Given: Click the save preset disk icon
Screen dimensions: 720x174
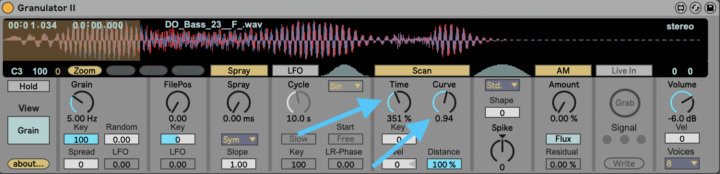Looking at the screenshot, I should (x=709, y=8).
